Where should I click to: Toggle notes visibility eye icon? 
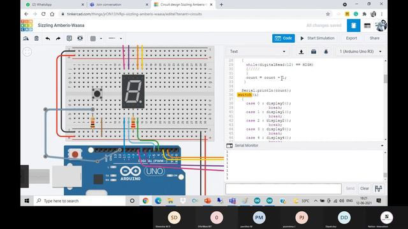[x=80, y=38]
